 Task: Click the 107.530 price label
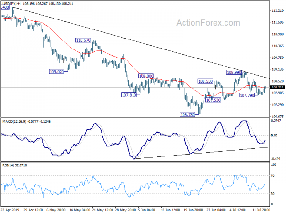213,100
